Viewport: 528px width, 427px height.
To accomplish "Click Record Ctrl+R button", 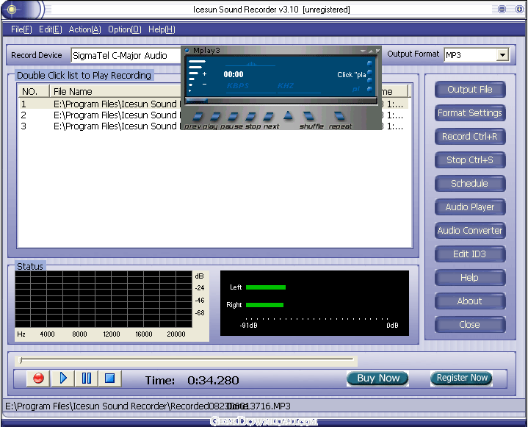I will [x=470, y=137].
